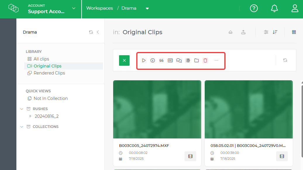
Task: Open closed captions CC icon
Action: 170,60
